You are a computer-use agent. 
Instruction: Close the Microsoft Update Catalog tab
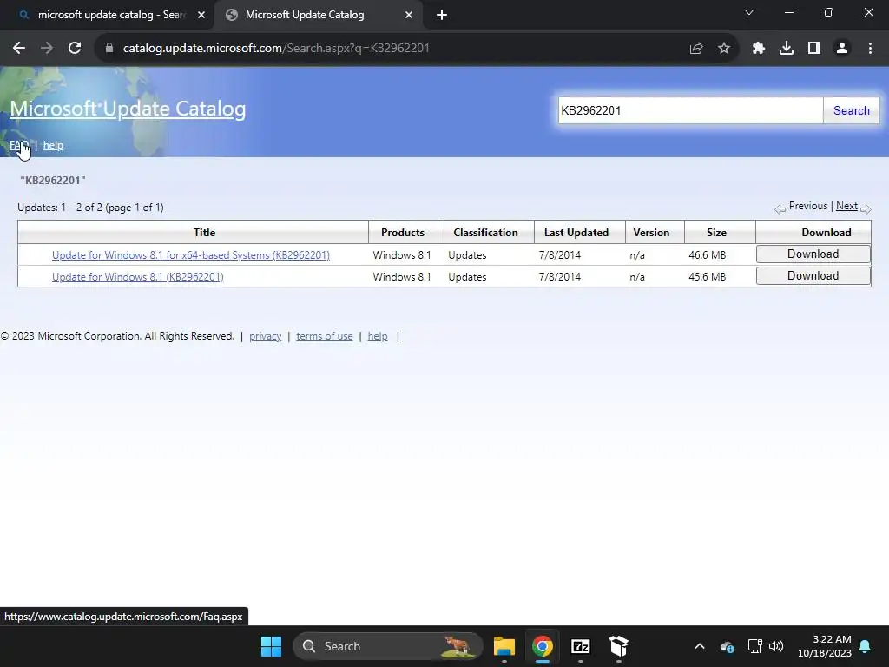(409, 15)
